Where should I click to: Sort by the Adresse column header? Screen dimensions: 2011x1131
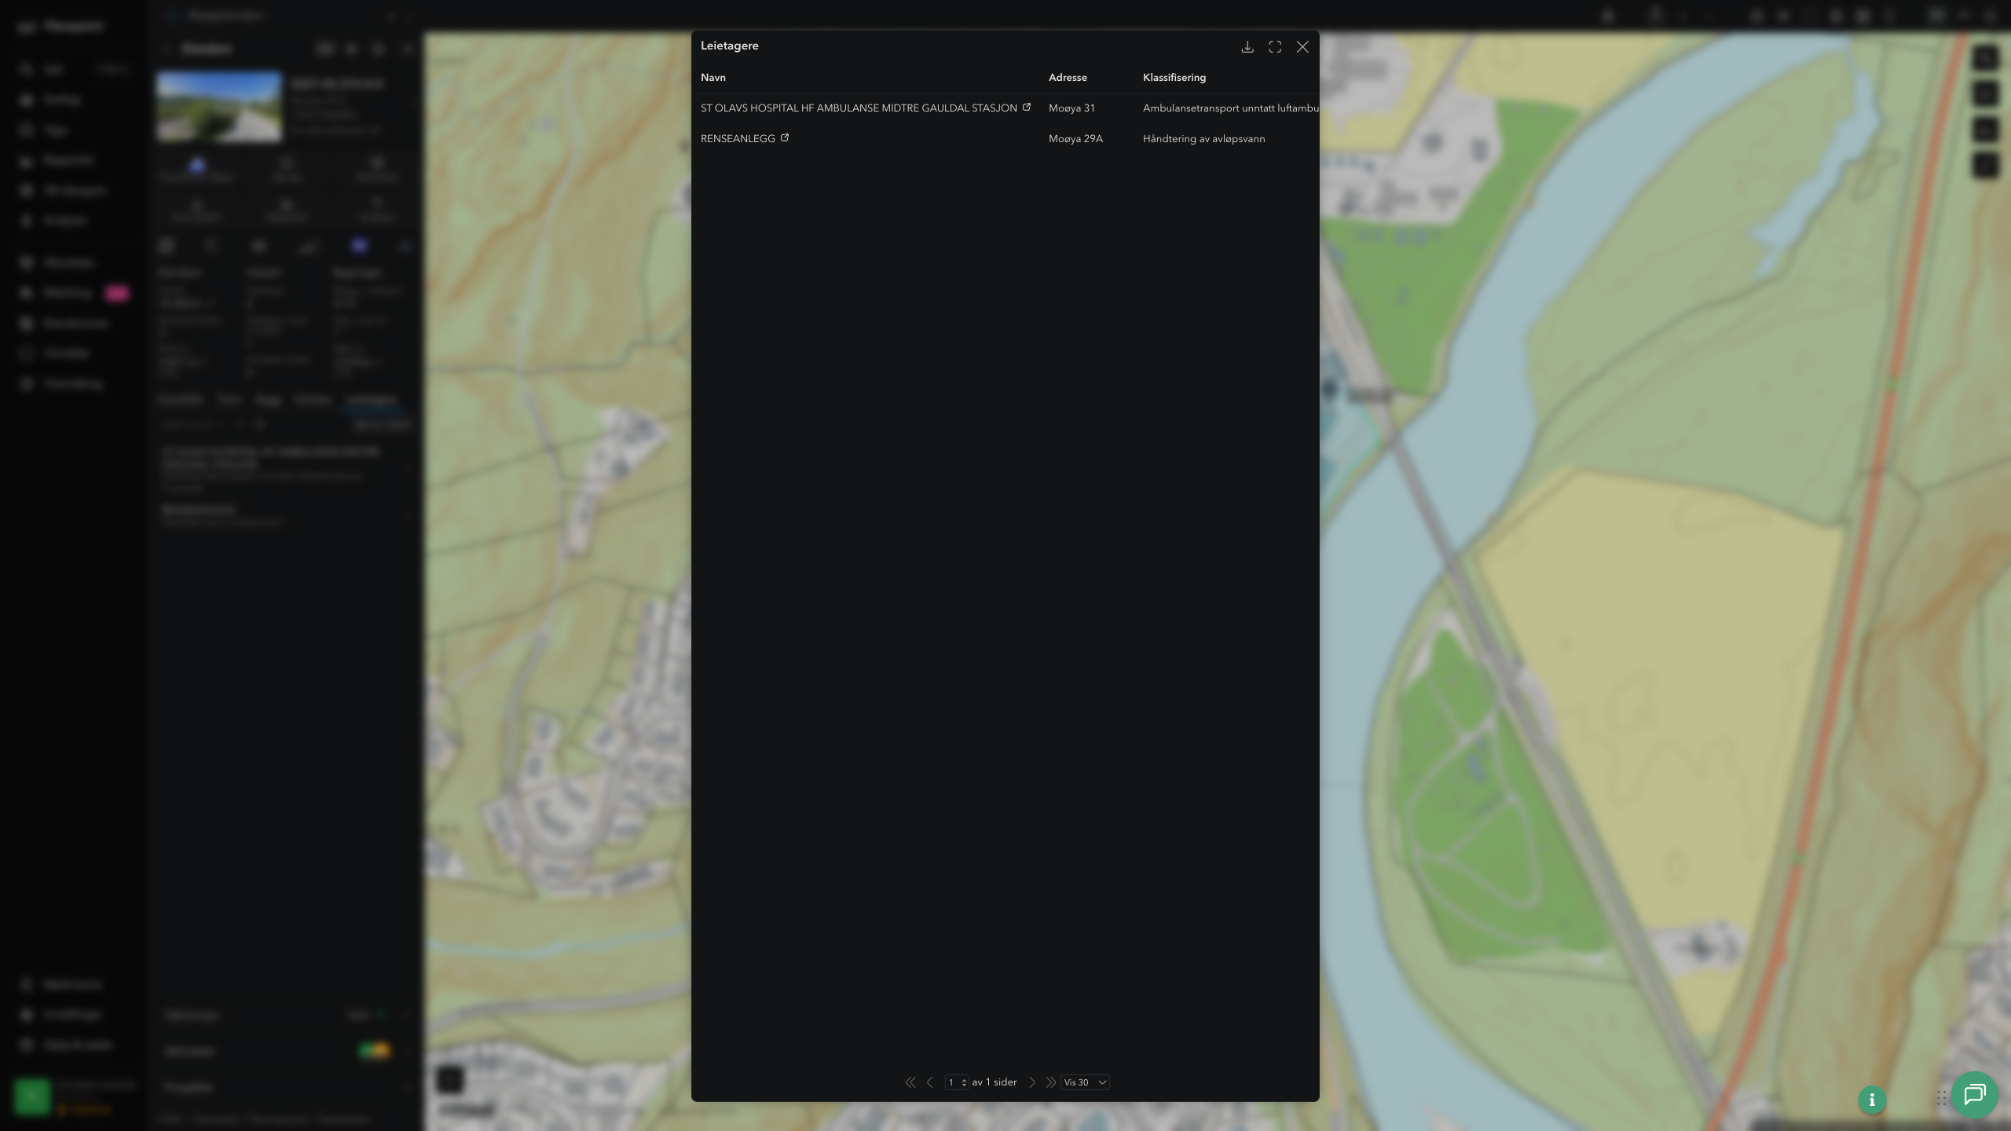point(1068,77)
